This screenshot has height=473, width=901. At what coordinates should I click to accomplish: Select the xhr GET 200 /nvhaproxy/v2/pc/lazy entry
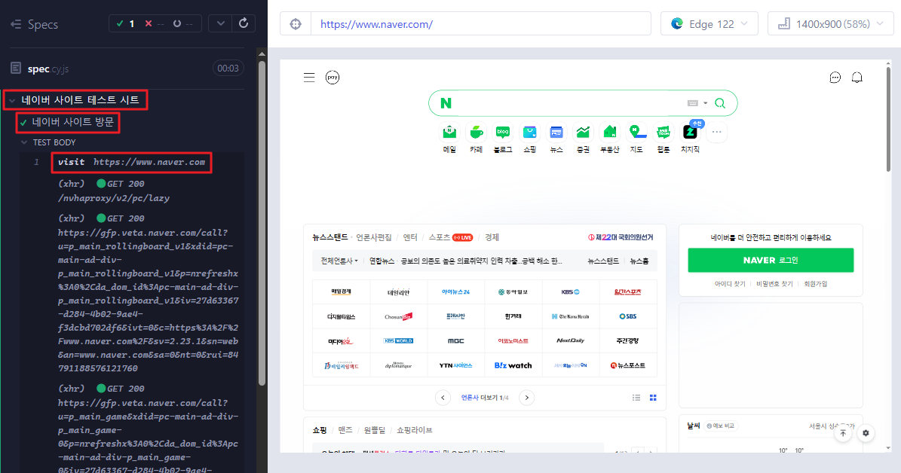113,191
